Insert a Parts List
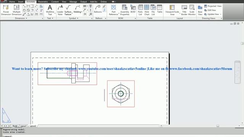This screenshot has height=137, width=244. pyautogui.click(x=140, y=10)
